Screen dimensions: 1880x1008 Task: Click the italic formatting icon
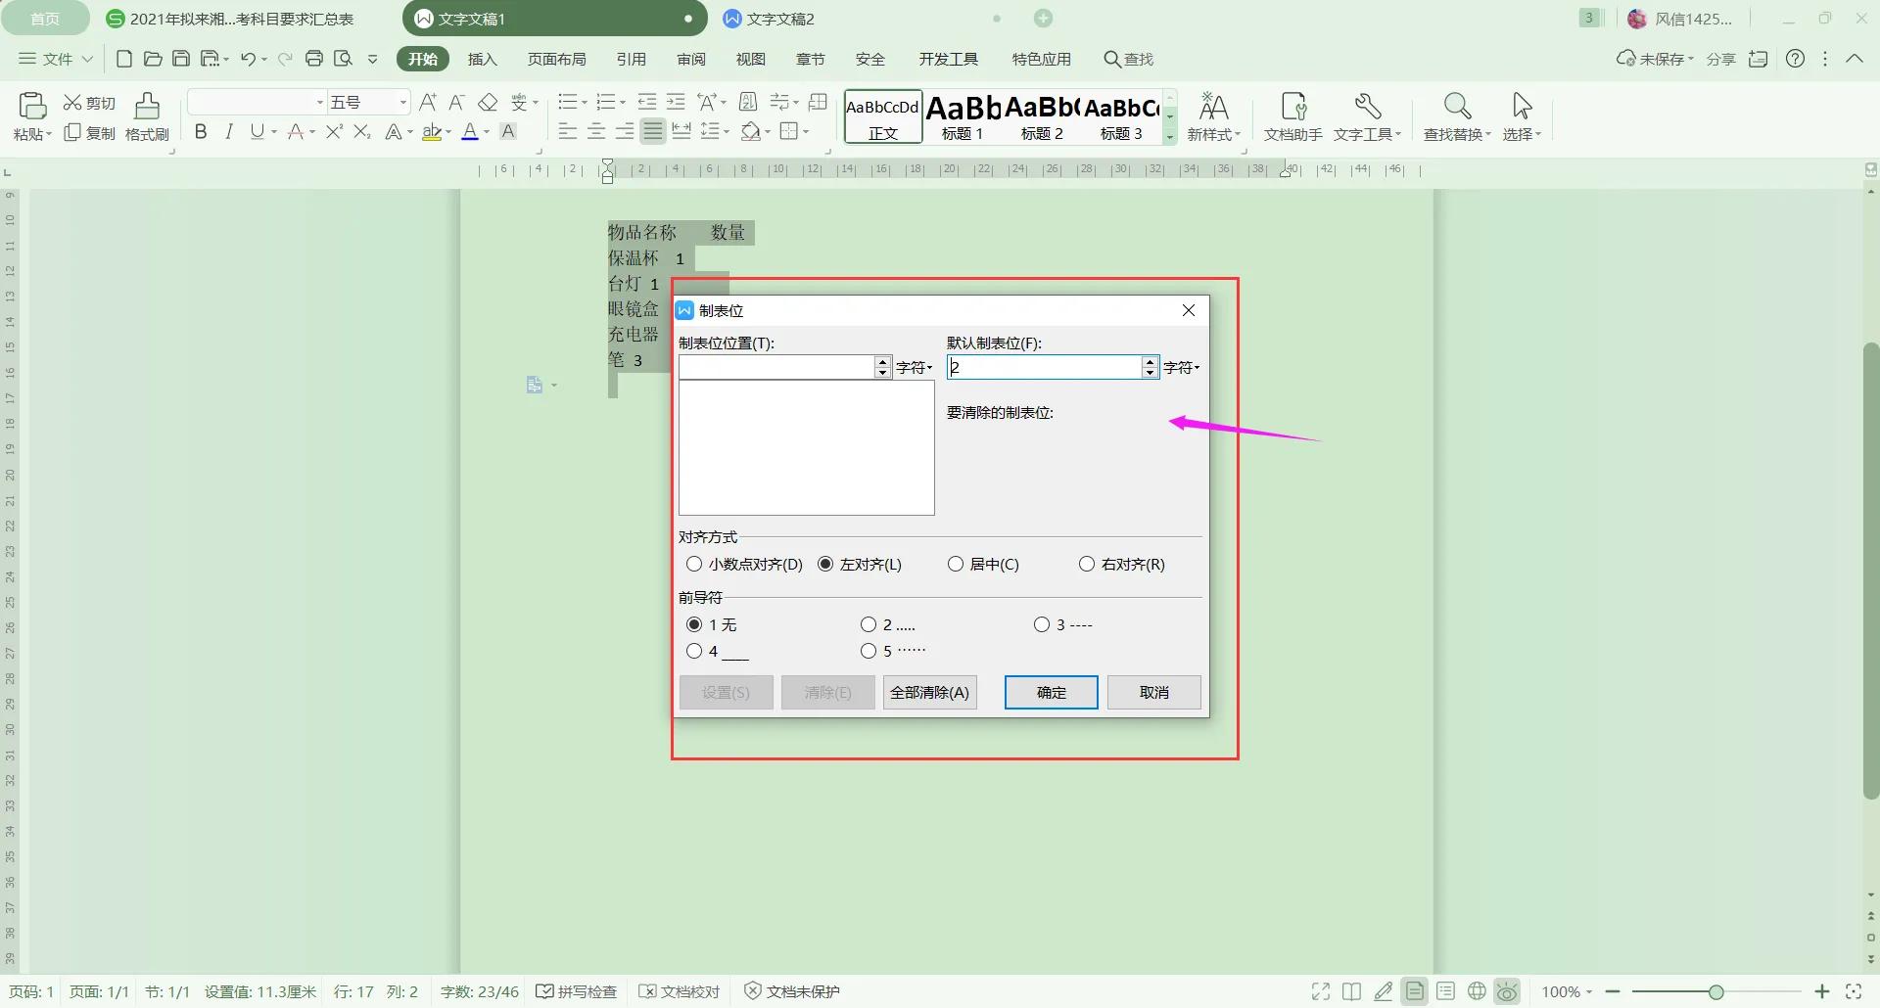tap(229, 132)
